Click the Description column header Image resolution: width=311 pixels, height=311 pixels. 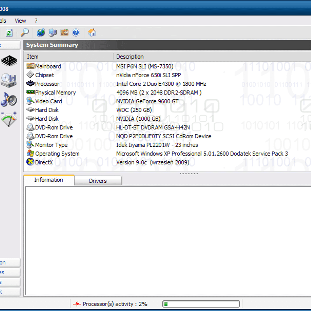(x=130, y=56)
